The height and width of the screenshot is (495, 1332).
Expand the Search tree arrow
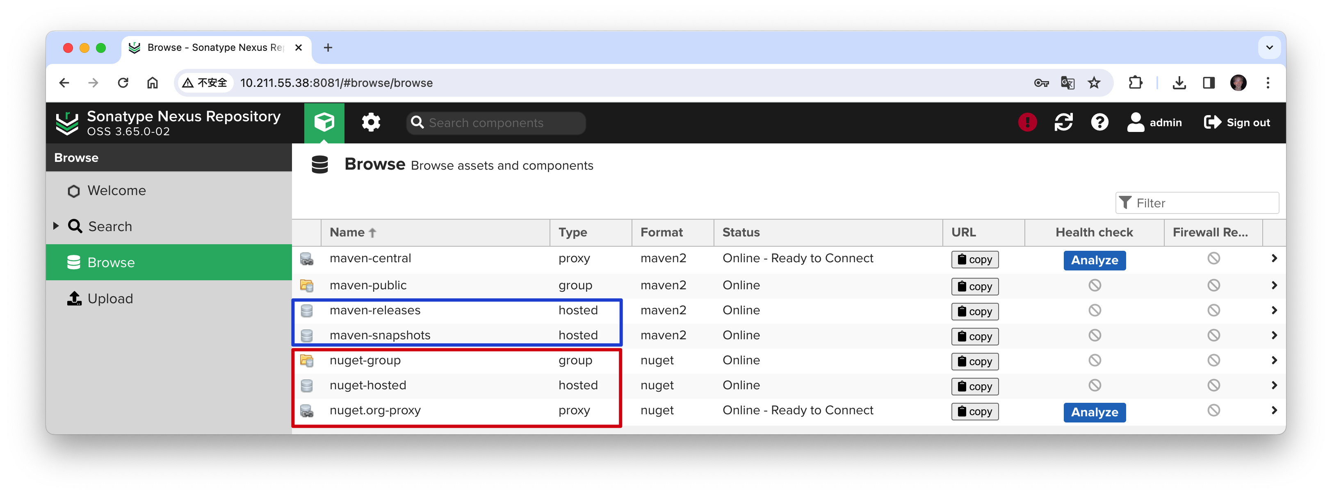(x=56, y=226)
